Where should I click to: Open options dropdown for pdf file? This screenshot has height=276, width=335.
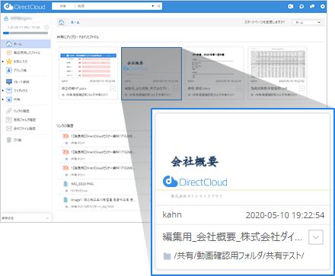click(x=301, y=88)
